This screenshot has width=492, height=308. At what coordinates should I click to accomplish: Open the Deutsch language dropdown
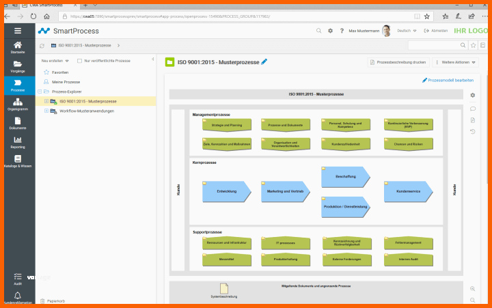(x=407, y=31)
